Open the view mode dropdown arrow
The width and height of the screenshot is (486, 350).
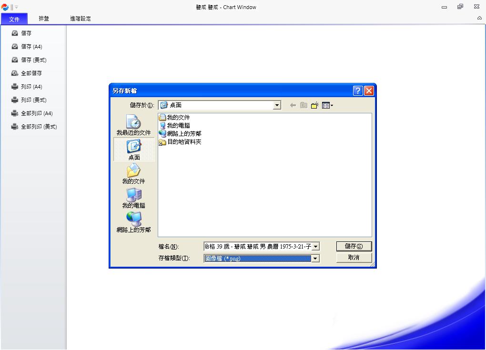(331, 105)
